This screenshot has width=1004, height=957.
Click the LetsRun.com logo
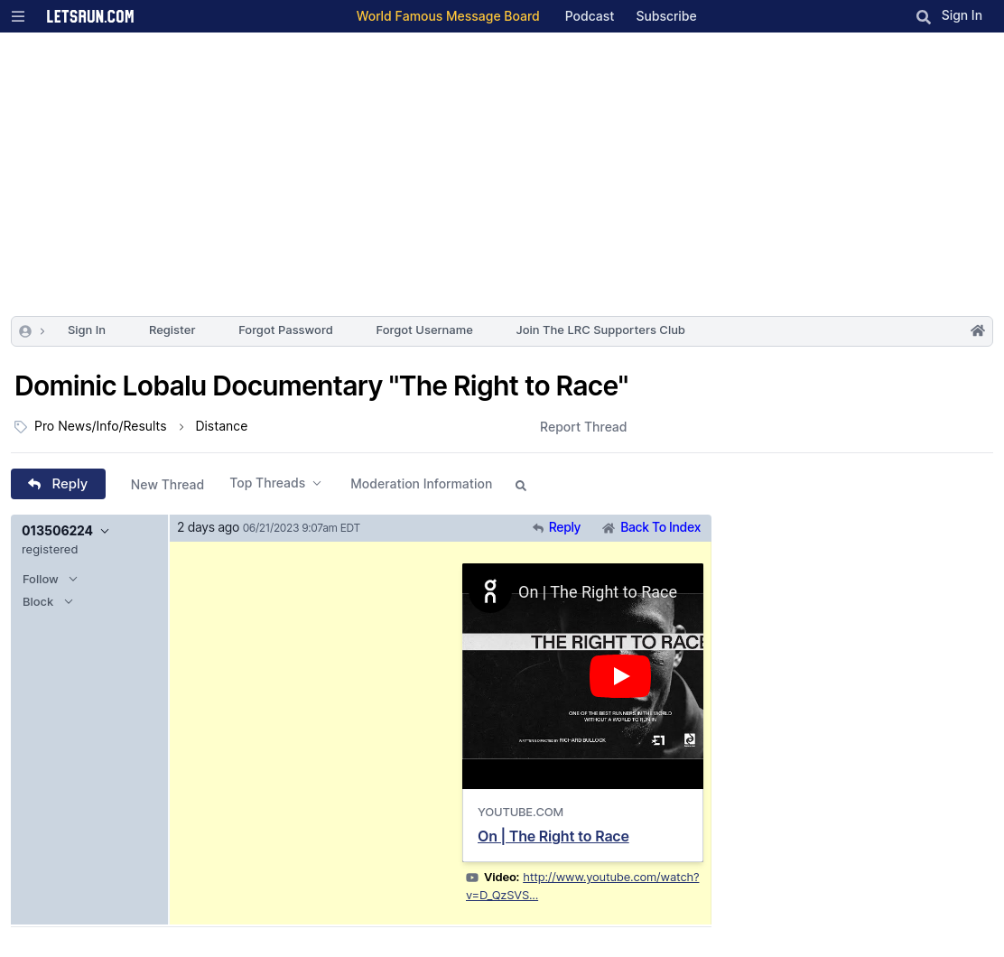(x=90, y=16)
